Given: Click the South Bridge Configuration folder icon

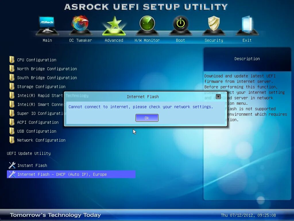Looking at the screenshot, I should pyautogui.click(x=12, y=77).
